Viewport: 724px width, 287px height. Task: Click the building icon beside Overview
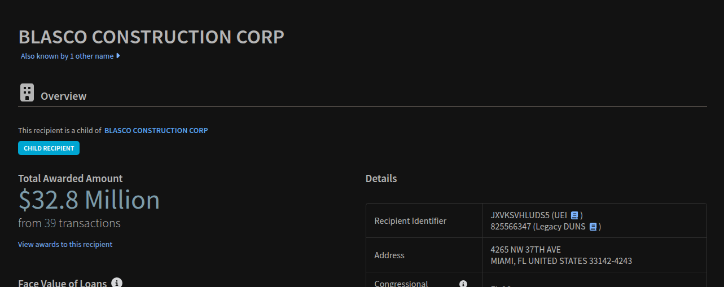[27, 92]
